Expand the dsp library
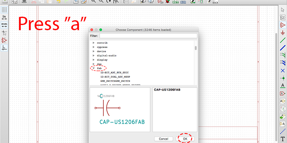 click(94, 64)
